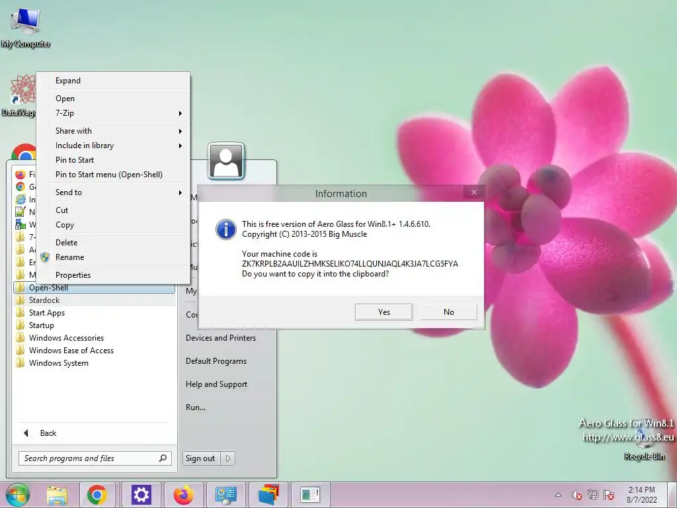Open the folder starting with '7-' in Start menu
Screen dimensions: 677x508
(x=25, y=237)
